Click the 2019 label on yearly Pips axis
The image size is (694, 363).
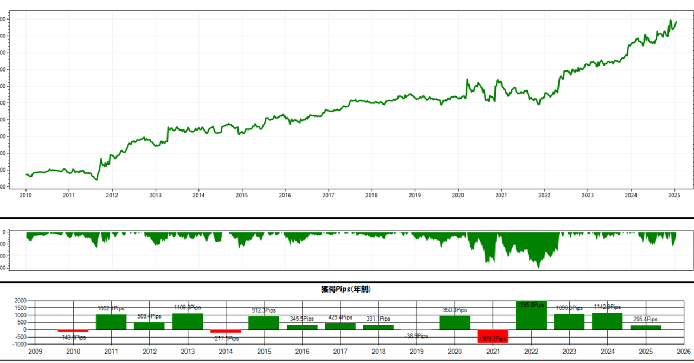click(x=416, y=352)
